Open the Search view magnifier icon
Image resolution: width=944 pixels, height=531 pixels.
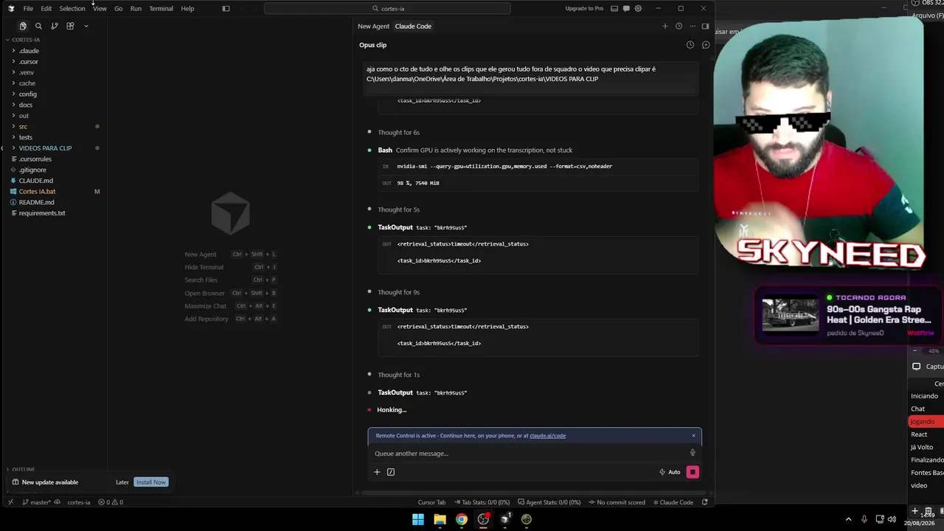pos(38,26)
